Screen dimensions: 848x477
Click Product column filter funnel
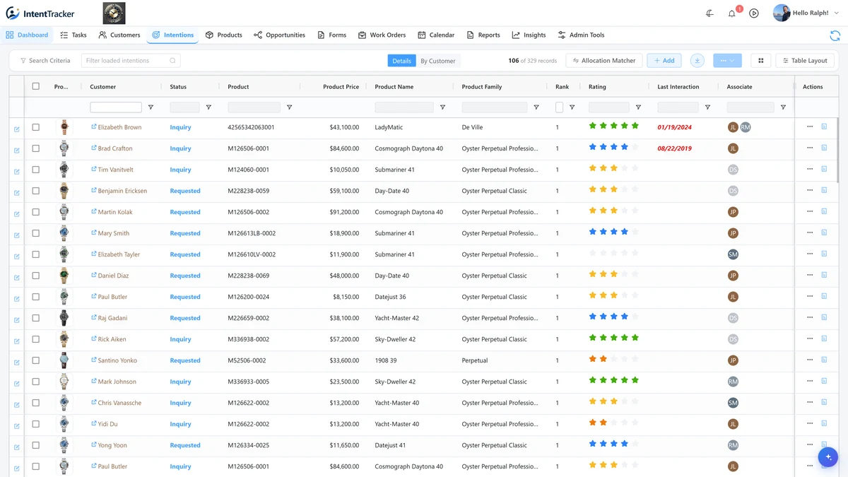(x=289, y=107)
